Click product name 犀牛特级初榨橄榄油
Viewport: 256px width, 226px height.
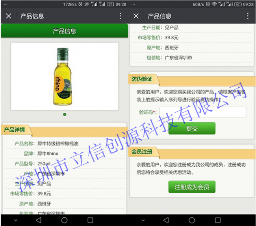coord(58,143)
